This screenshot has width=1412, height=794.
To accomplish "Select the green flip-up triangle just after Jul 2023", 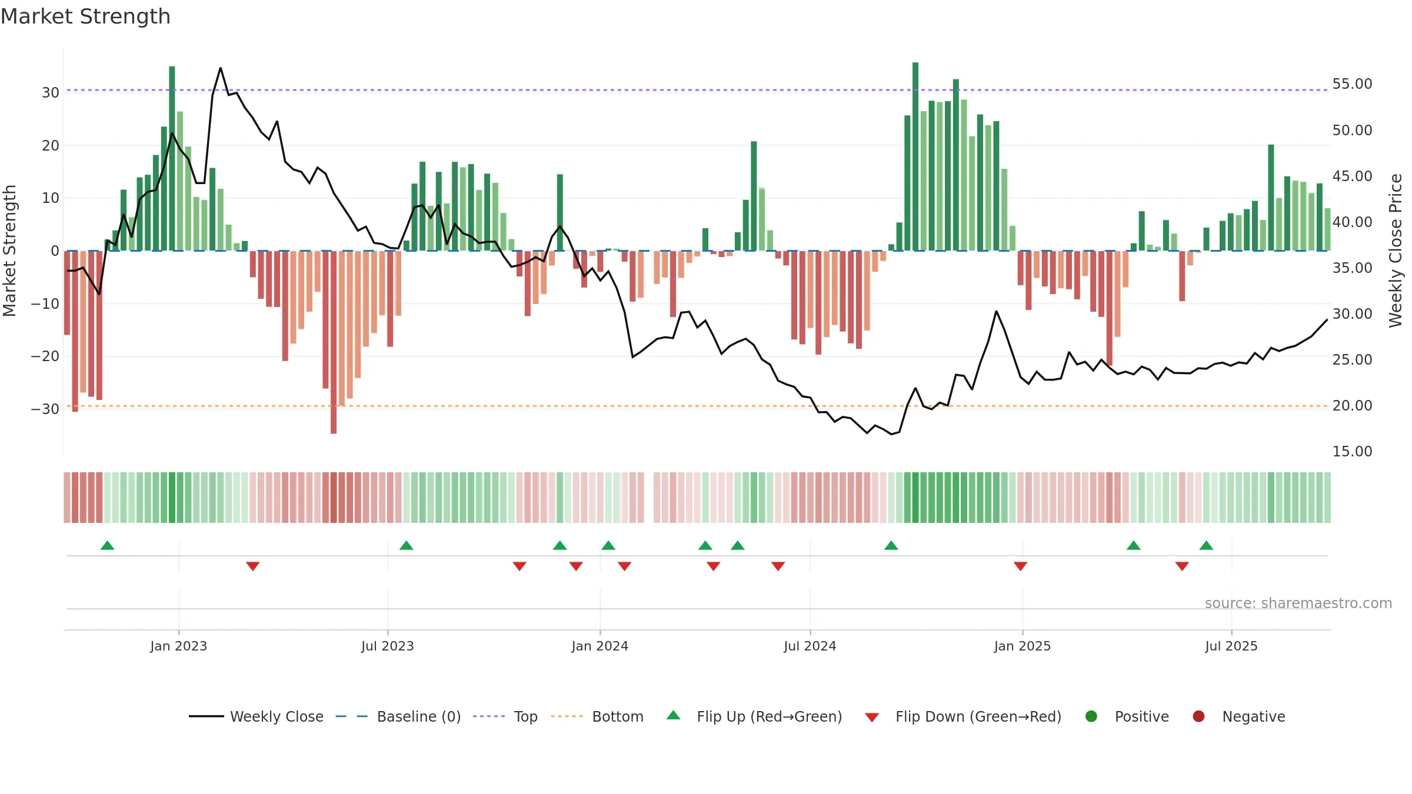I will pos(406,545).
